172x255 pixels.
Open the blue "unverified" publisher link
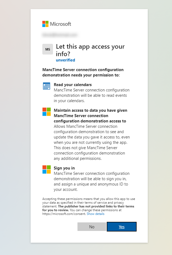(65, 60)
